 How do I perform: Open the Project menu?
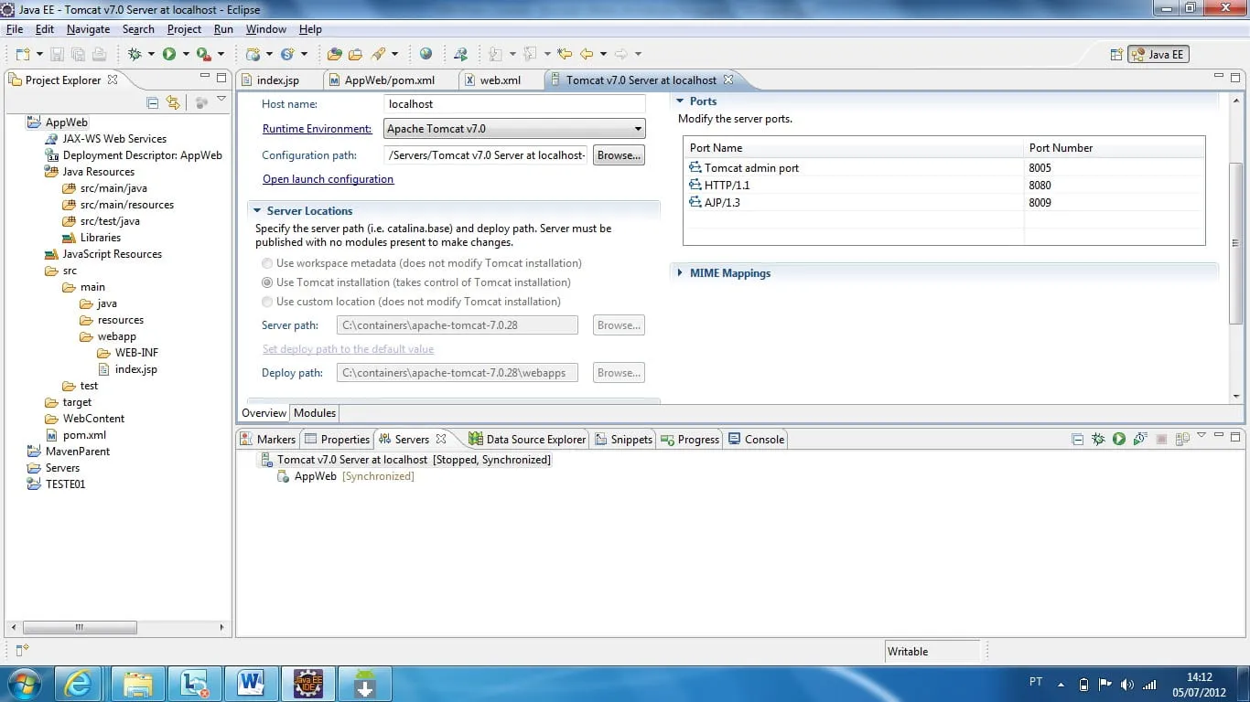[184, 29]
